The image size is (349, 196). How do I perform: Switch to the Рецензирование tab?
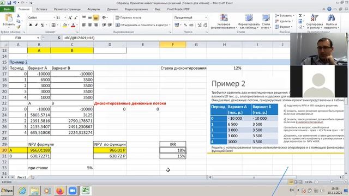(x=136, y=9)
